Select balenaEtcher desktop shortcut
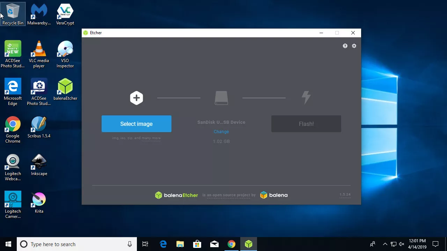The height and width of the screenshot is (251, 447). (65, 90)
